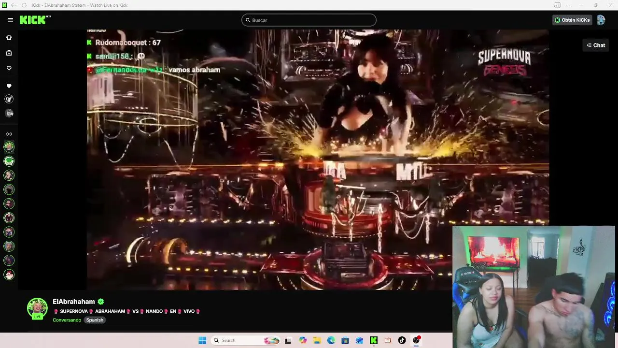The image size is (618, 348).
Task: Show the Chat panel
Action: point(596,45)
